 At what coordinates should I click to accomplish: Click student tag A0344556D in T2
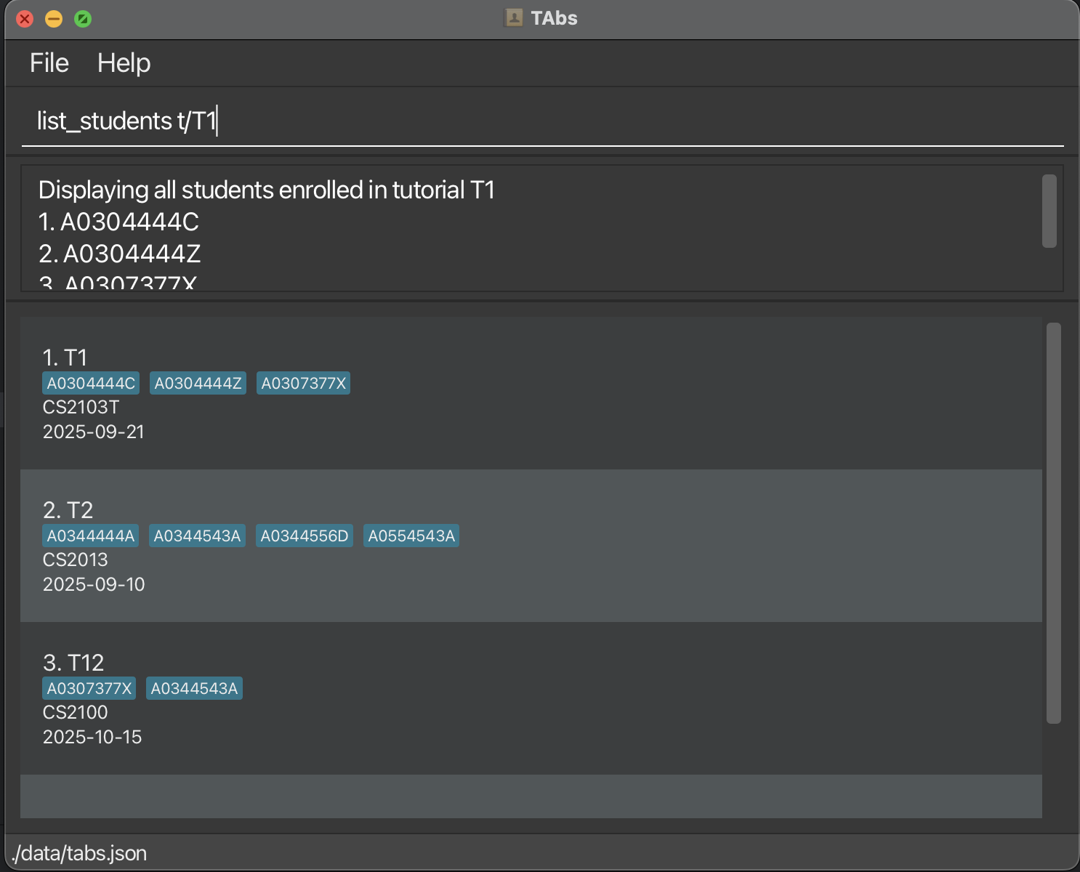click(305, 536)
